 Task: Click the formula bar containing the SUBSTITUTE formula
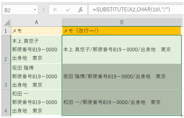pos(135,10)
